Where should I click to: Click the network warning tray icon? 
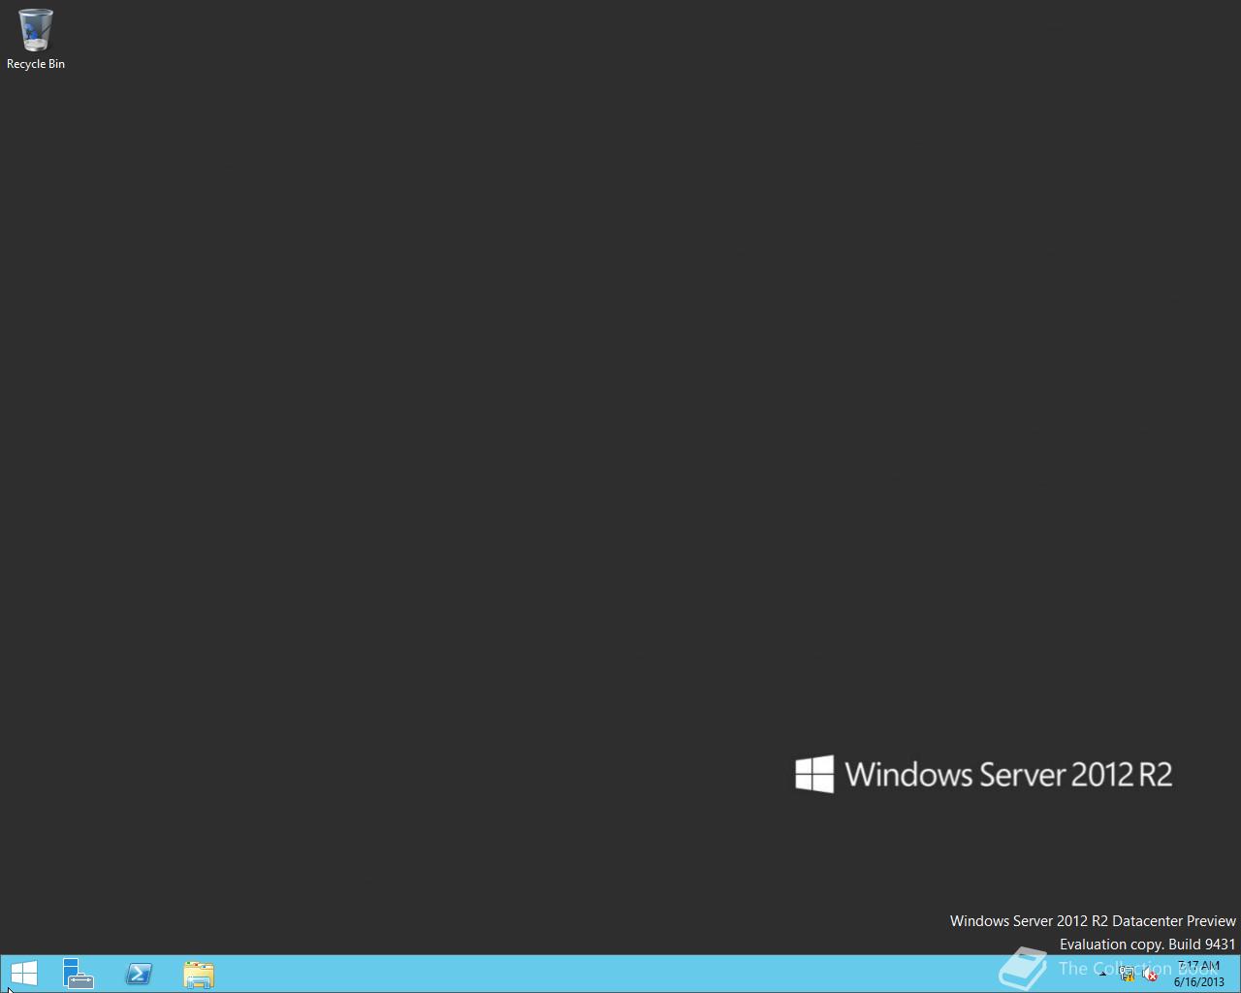pyautogui.click(x=1127, y=975)
